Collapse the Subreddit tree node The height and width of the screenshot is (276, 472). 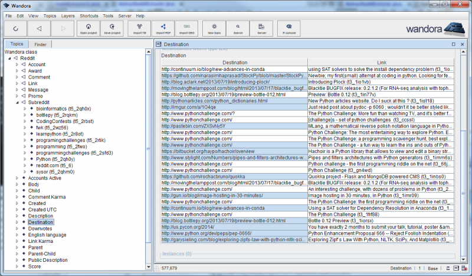[x=17, y=102]
